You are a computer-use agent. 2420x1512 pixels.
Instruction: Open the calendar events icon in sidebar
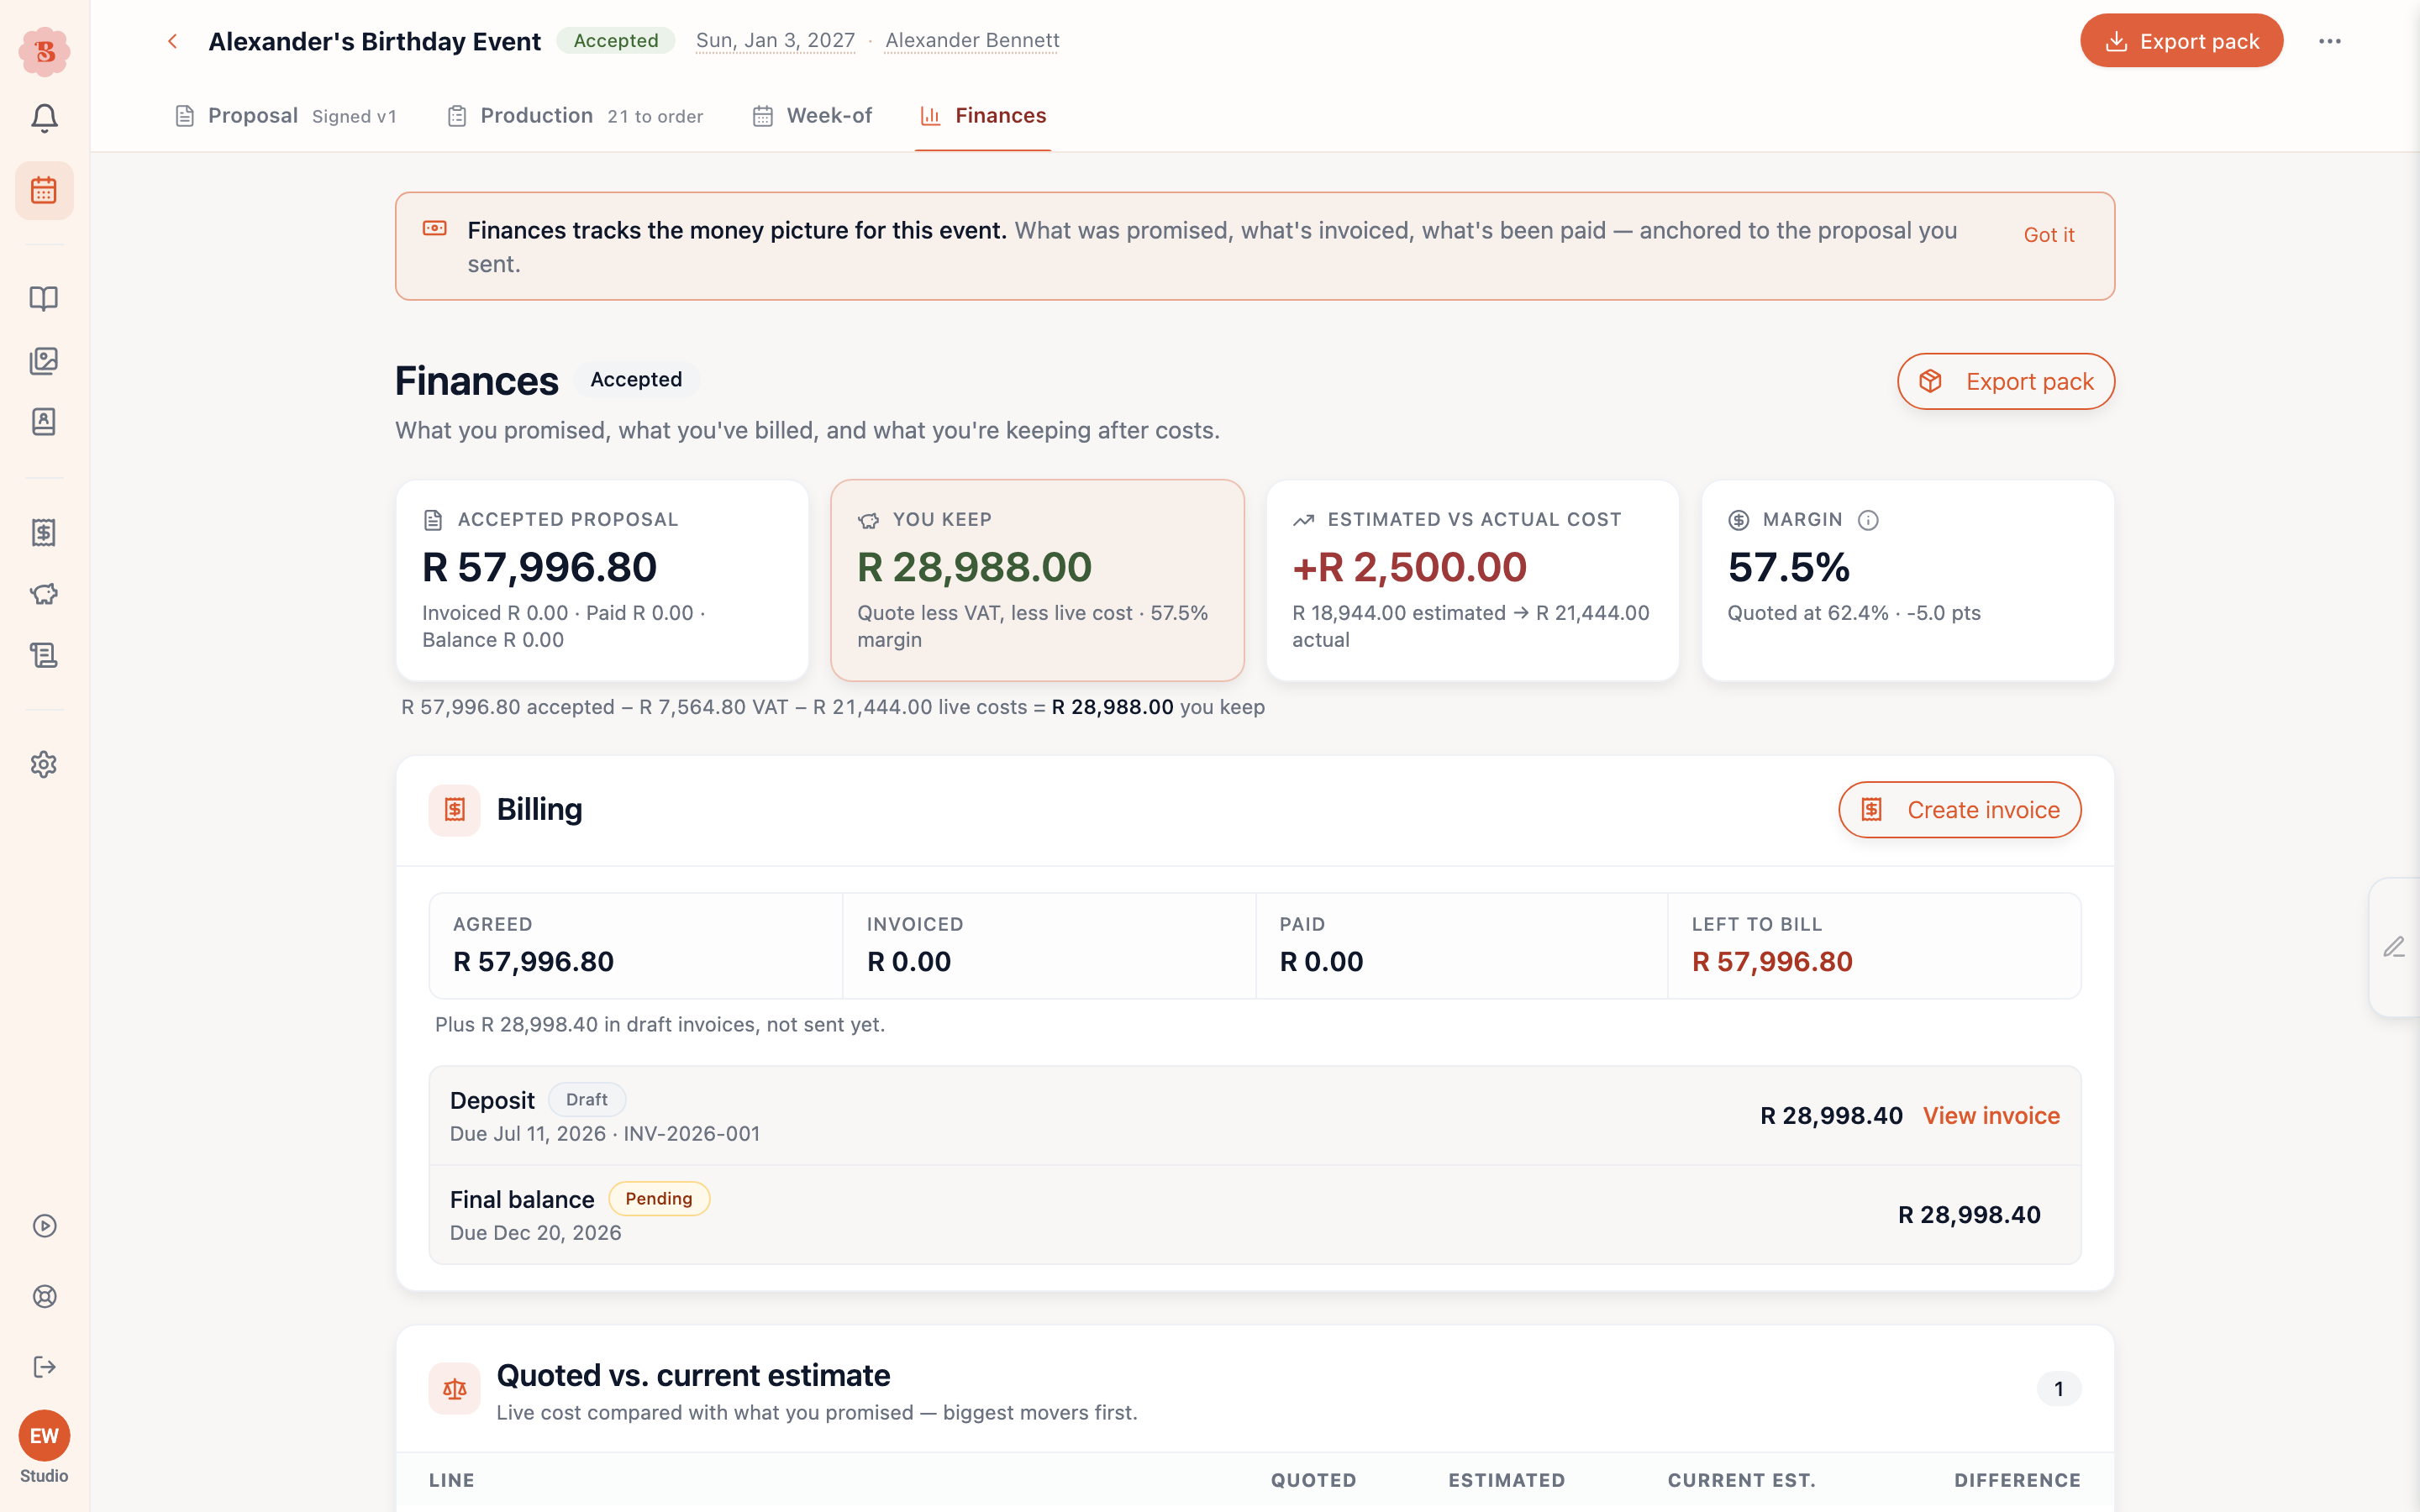(44, 190)
